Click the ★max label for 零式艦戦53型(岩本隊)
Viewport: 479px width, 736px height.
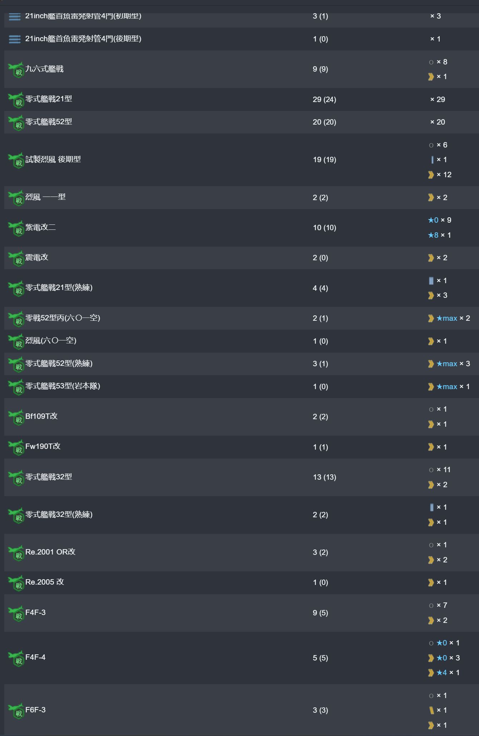pyautogui.click(x=447, y=387)
